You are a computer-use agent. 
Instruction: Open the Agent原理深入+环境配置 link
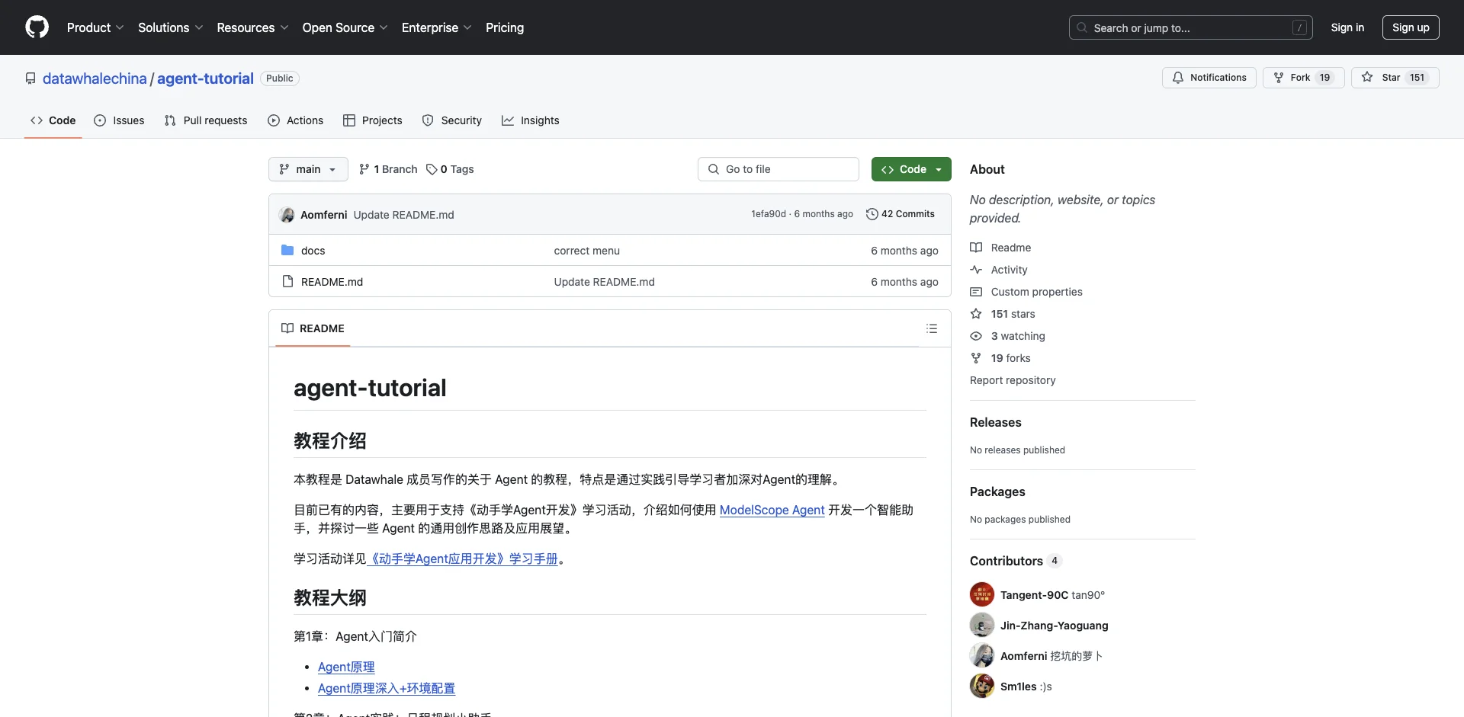[386, 688]
